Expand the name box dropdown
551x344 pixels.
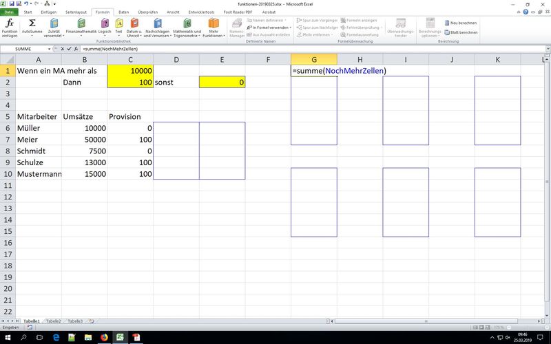tap(49, 49)
